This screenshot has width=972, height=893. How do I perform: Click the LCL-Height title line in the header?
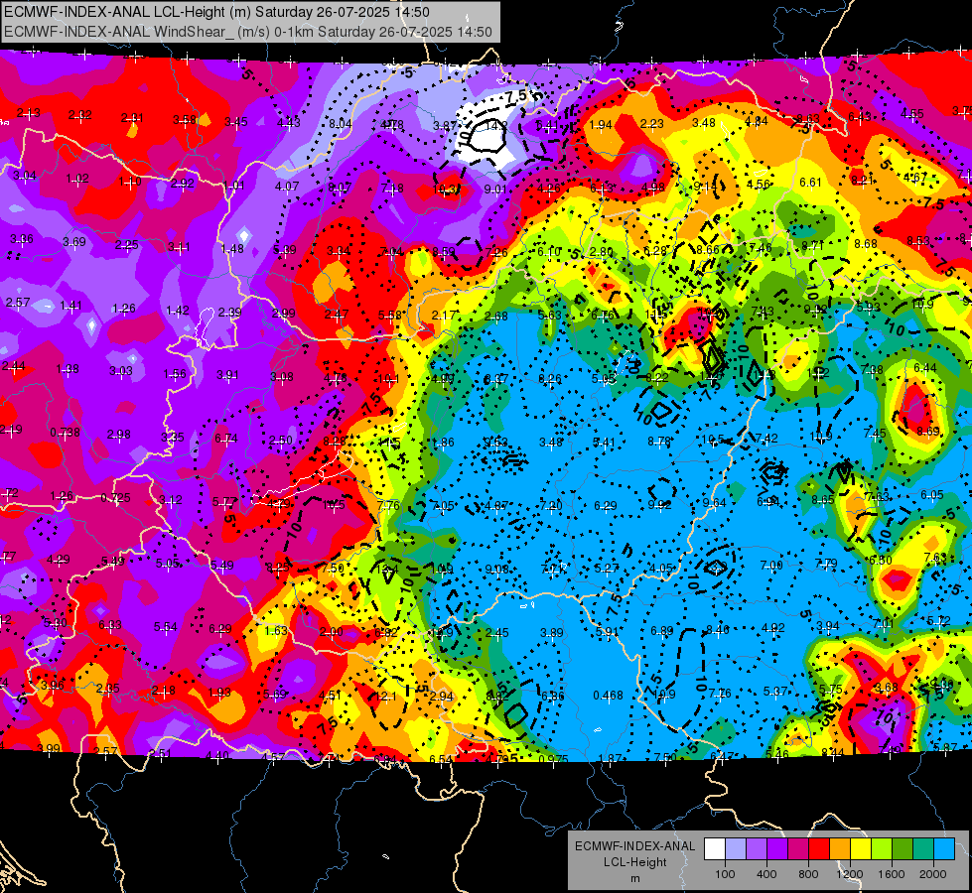click(217, 12)
